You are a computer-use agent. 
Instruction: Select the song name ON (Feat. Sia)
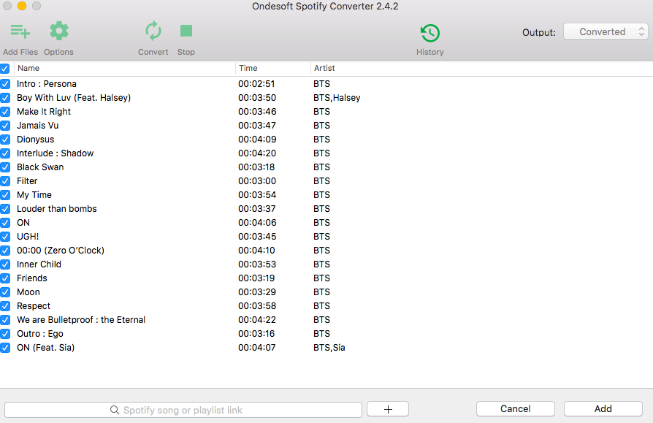pos(45,348)
